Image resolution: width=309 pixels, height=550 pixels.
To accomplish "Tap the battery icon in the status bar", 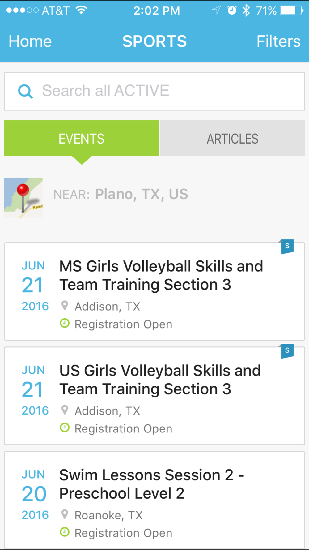I will click(x=292, y=11).
